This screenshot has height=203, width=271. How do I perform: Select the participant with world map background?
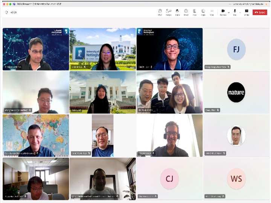(x=36, y=135)
